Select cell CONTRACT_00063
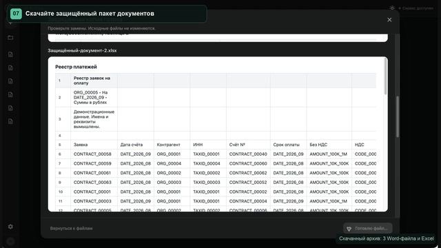This screenshot has width=441, height=248. point(94,182)
